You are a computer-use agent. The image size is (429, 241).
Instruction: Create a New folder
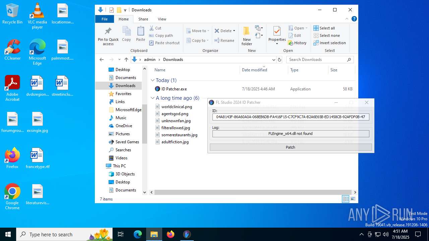tap(247, 36)
